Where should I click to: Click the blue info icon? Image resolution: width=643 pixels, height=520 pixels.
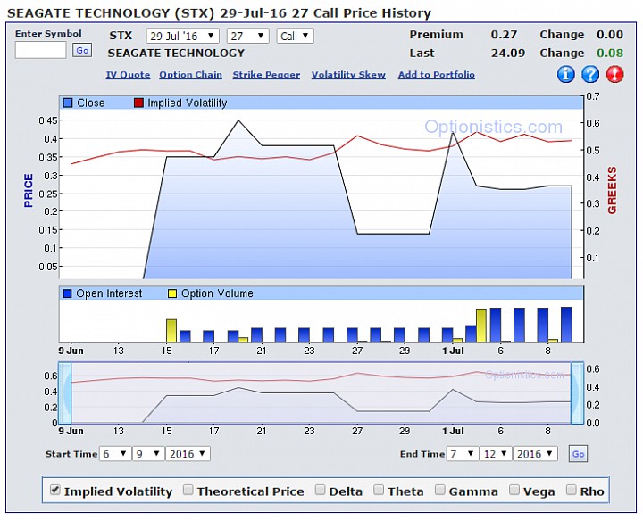[x=565, y=75]
